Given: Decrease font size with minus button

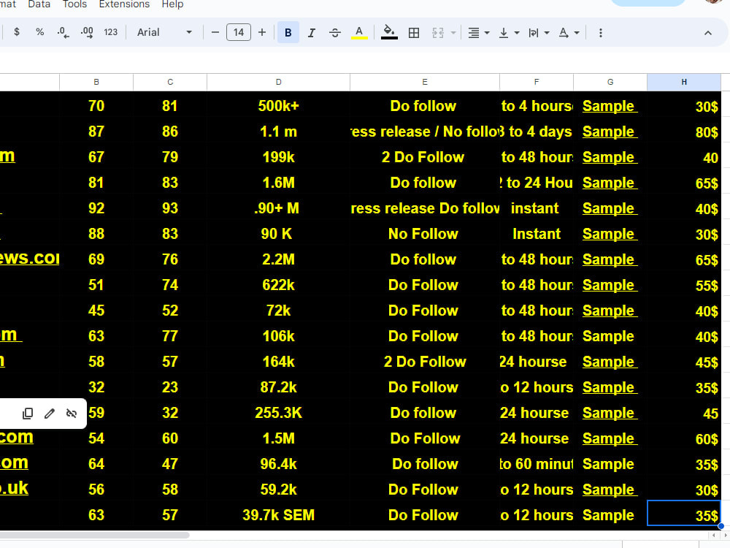Looking at the screenshot, I should [215, 32].
